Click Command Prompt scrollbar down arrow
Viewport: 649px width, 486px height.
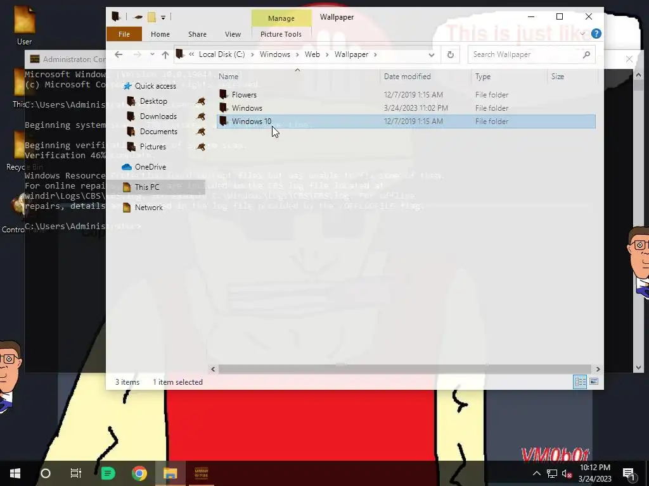(638, 368)
